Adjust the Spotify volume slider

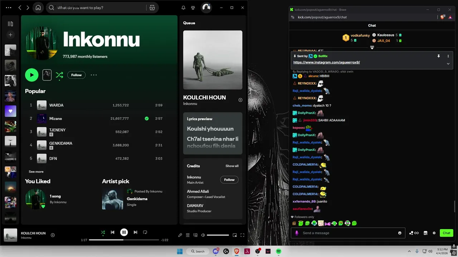(x=218, y=235)
